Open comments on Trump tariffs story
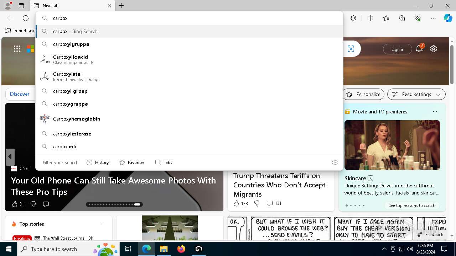 [274, 203]
